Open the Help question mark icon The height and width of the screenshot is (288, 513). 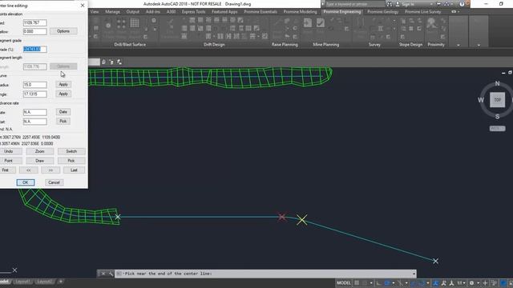[x=462, y=4]
